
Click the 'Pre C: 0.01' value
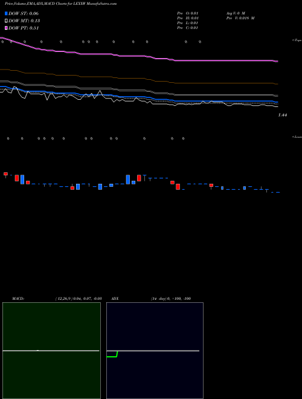(x=188, y=28)
